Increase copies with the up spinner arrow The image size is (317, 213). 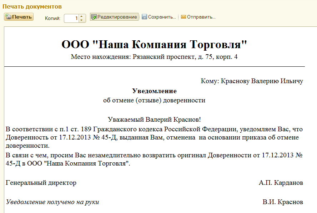coord(81,16)
